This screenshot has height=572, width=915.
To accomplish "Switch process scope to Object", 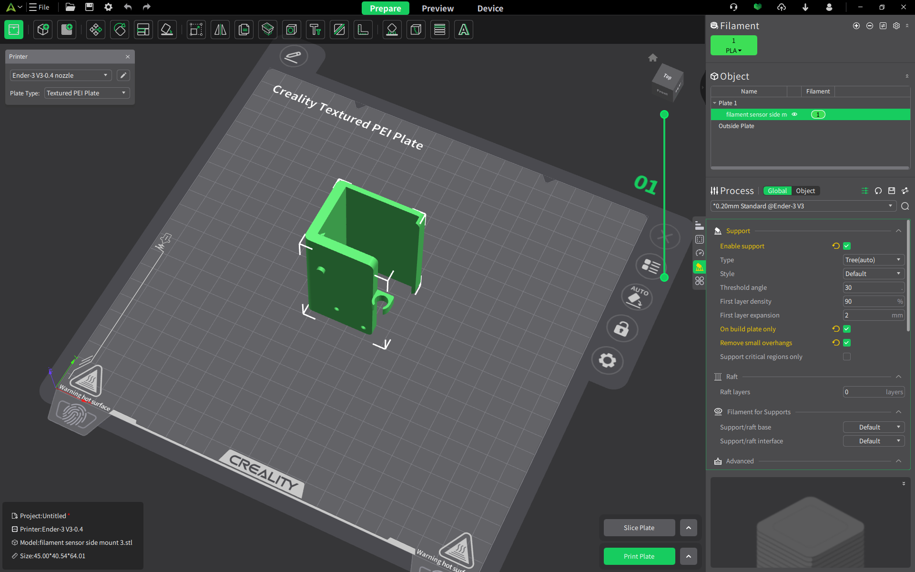I will (x=805, y=191).
